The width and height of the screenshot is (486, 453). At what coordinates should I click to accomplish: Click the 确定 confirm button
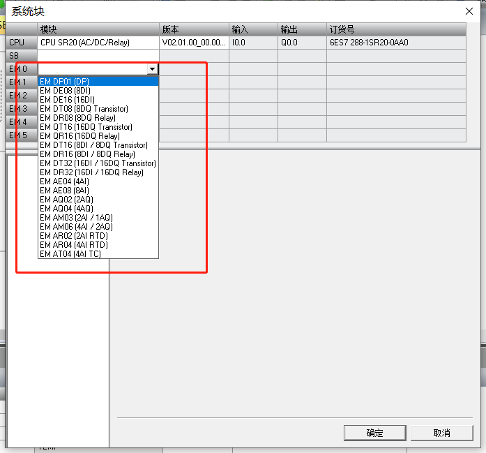[374, 433]
